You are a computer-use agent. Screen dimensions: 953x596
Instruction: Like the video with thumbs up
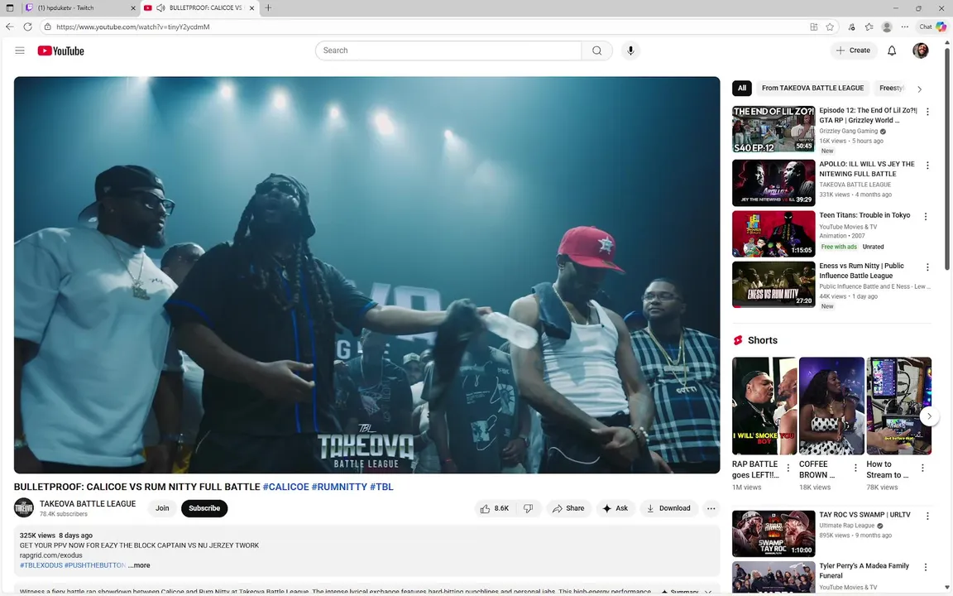[x=495, y=508]
